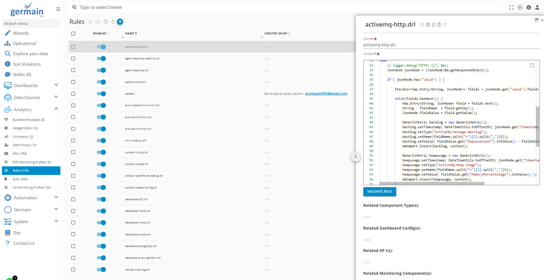Viewport: 544px width, 280px height.
Task: Click the blue add rule plus button
Action: 120,22
